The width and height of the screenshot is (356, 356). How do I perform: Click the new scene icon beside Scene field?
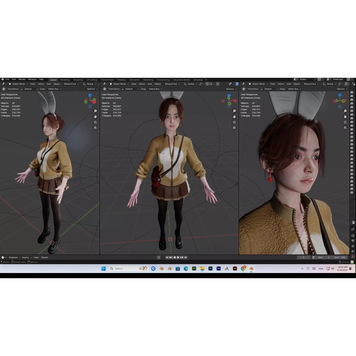(x=319, y=79)
